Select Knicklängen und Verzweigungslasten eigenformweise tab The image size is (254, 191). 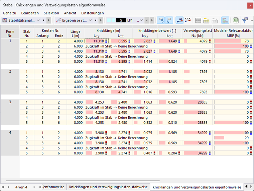coord(197,187)
